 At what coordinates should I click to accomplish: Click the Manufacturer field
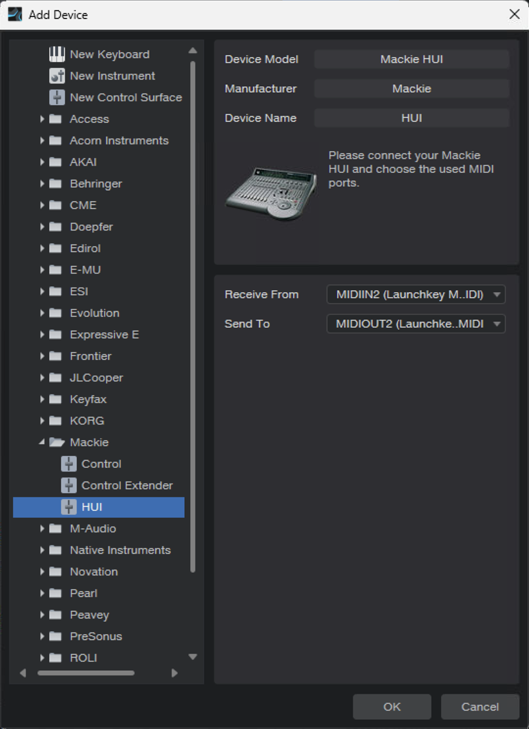(411, 88)
